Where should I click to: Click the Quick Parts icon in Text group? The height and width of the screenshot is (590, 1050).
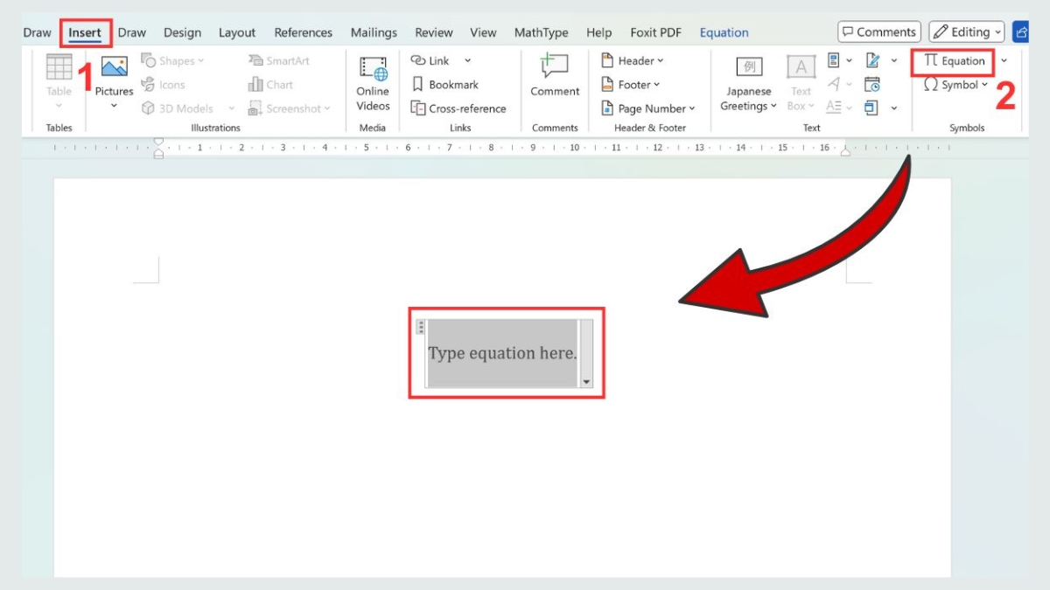[834, 60]
